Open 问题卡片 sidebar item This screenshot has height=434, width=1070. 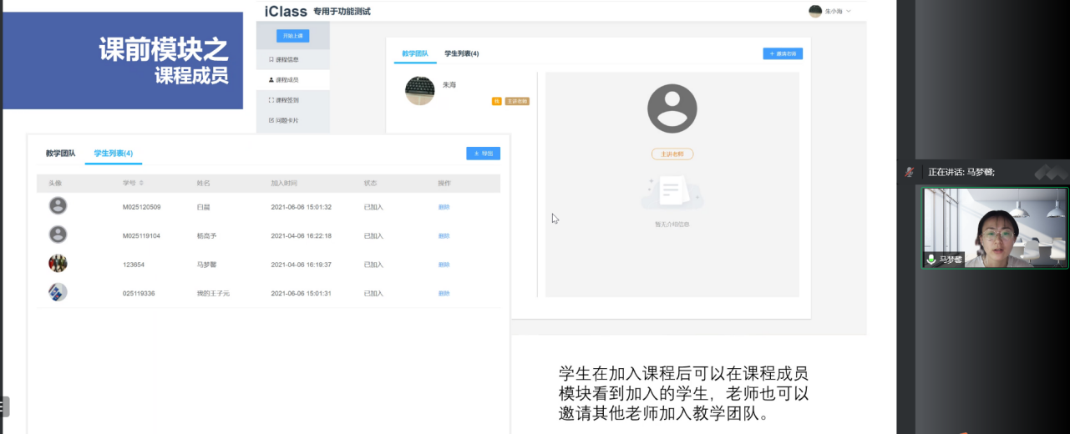[x=284, y=120]
